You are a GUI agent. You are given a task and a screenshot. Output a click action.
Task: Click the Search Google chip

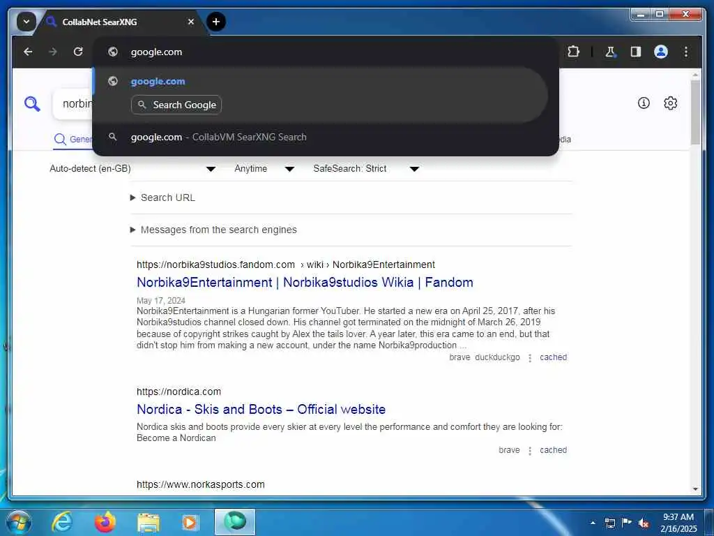pyautogui.click(x=176, y=105)
